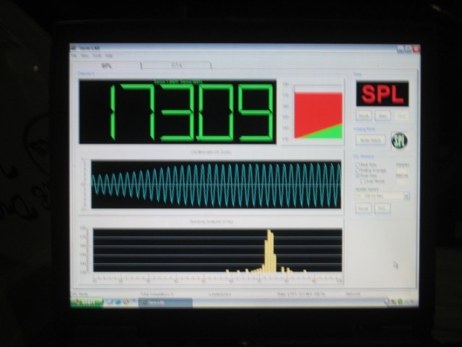462x347 pixels.
Task: Click the blue waveform graph
Action: 217,185
